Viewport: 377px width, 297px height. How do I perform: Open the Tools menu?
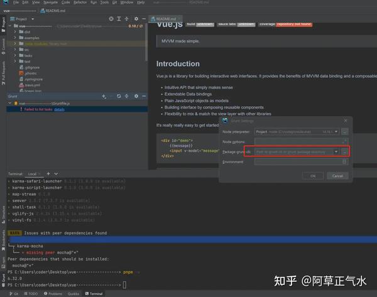104,3
